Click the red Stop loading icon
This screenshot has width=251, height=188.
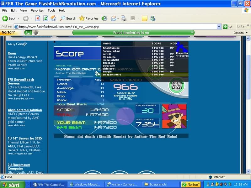coord(38,18)
